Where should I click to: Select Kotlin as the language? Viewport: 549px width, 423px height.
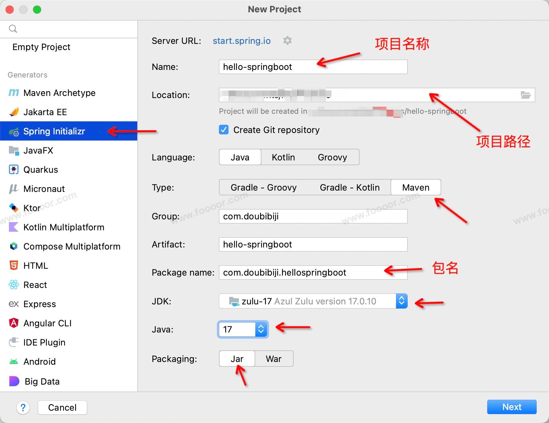pyautogui.click(x=283, y=157)
